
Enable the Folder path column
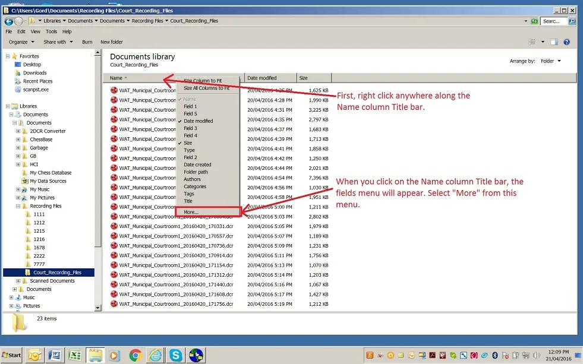tap(196, 172)
